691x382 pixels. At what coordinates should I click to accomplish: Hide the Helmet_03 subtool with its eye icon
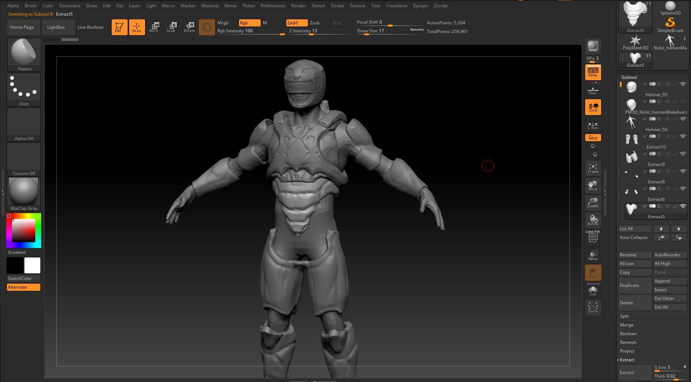tap(683, 84)
